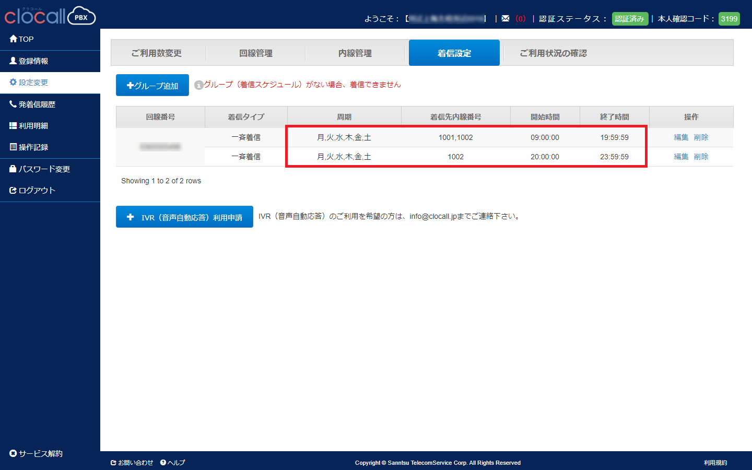Viewport: 752px width, 470px height.
Task: Click the +グループ追加 button
Action: tap(152, 85)
